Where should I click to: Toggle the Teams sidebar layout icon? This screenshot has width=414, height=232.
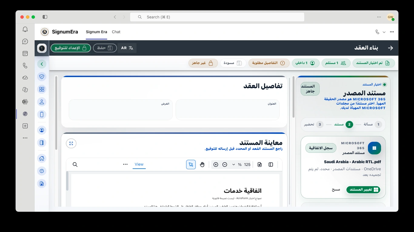(45, 17)
